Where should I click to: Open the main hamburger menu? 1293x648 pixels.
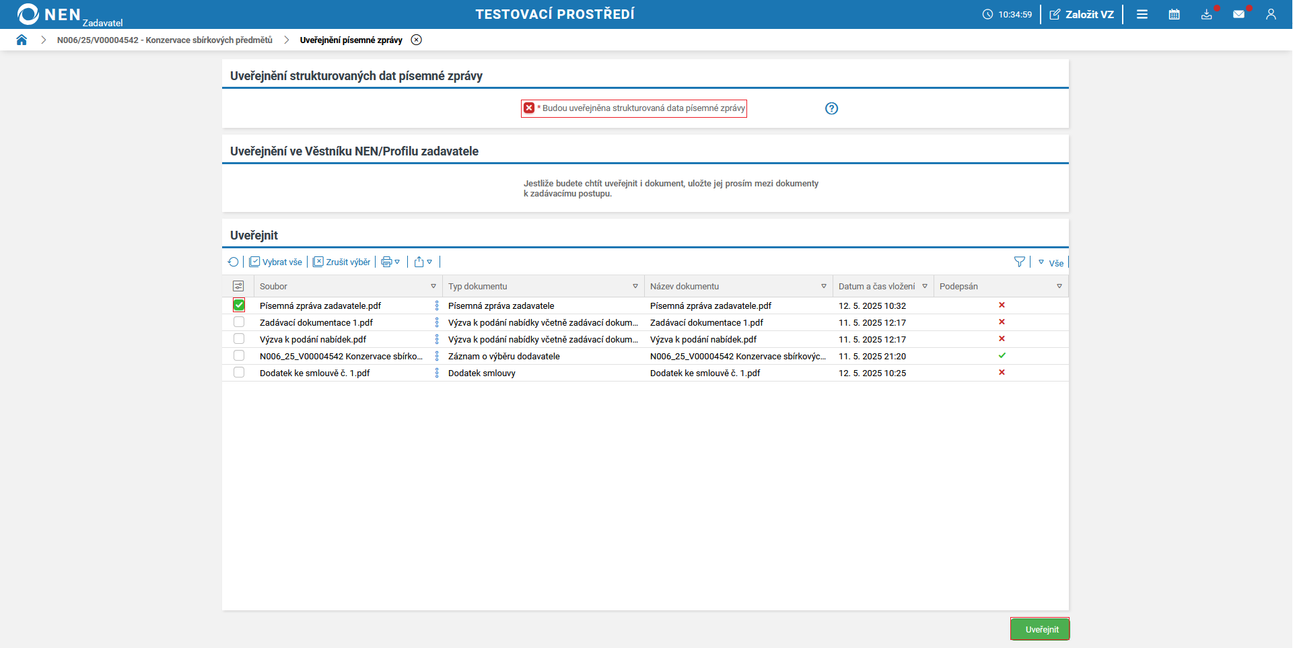1142,14
